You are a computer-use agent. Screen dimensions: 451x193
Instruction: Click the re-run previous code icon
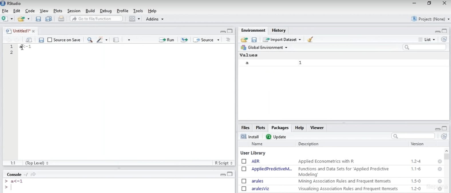[x=184, y=40]
